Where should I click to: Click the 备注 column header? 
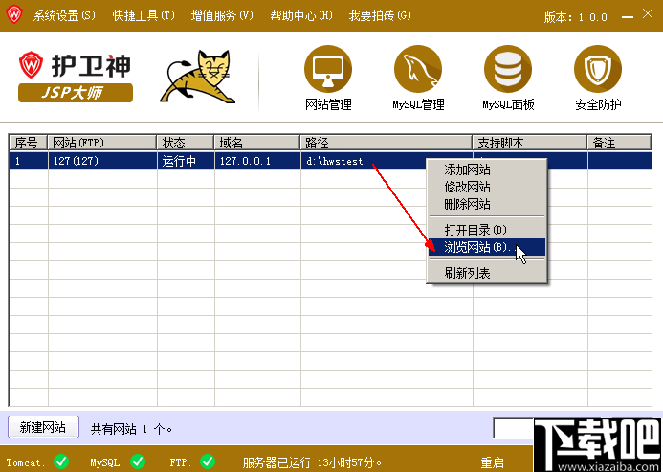619,143
